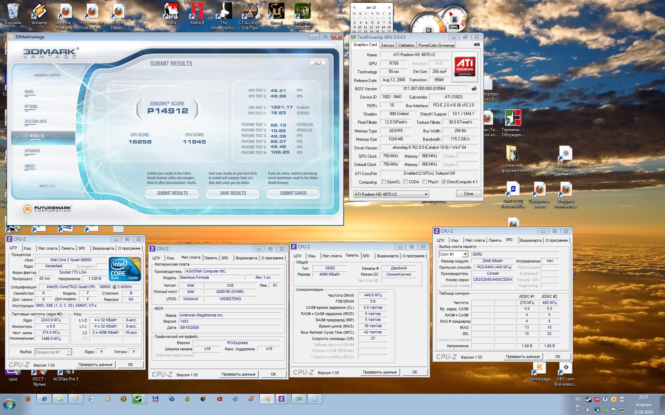Click the P14912 3DMark score
This screenshot has width=665, height=415.
[x=168, y=111]
